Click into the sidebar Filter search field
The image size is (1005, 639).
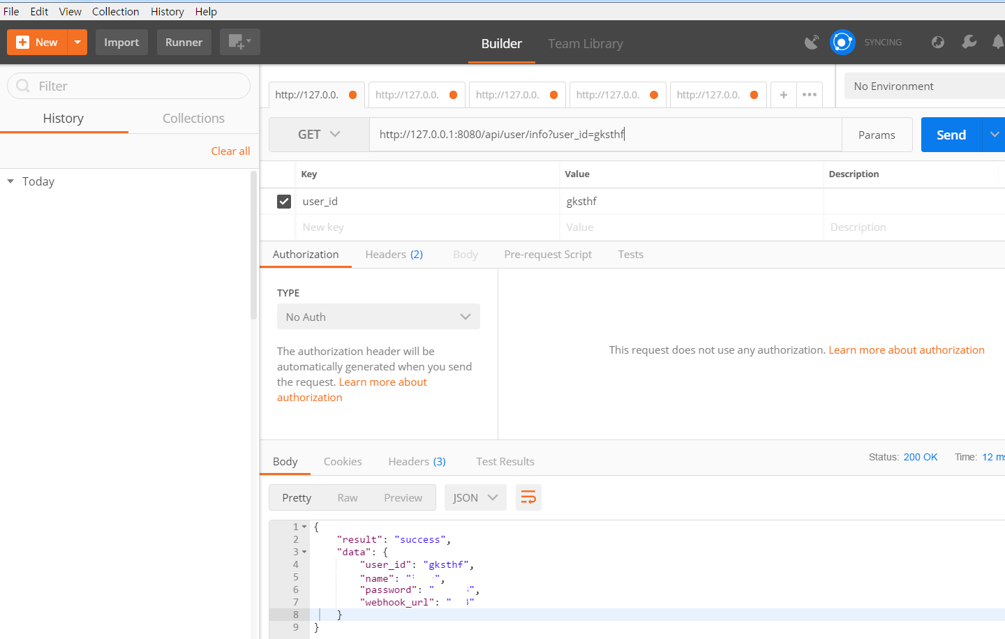click(x=128, y=86)
